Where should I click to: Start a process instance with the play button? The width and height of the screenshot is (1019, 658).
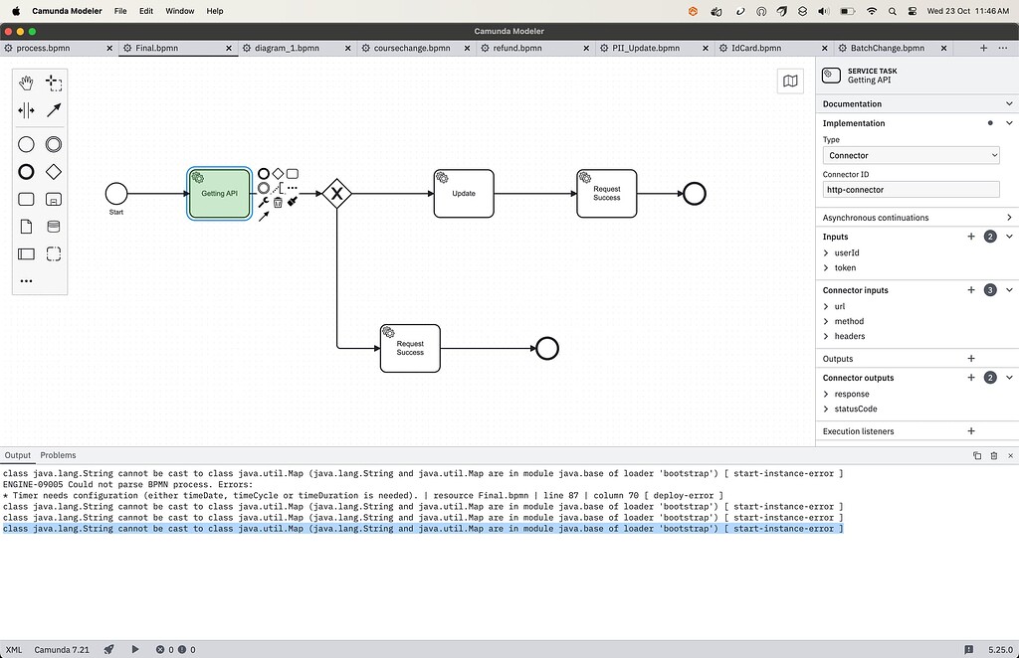click(x=134, y=649)
